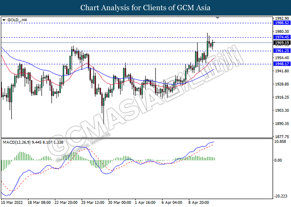Click the 1 Apr 16:00 time label
The image size is (291, 207).
click(145, 202)
